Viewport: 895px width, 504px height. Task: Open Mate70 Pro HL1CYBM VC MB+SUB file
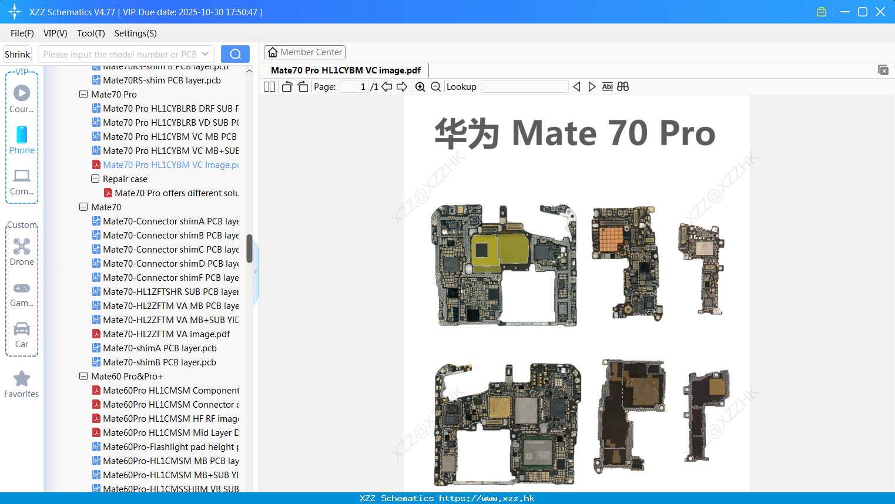(x=166, y=151)
